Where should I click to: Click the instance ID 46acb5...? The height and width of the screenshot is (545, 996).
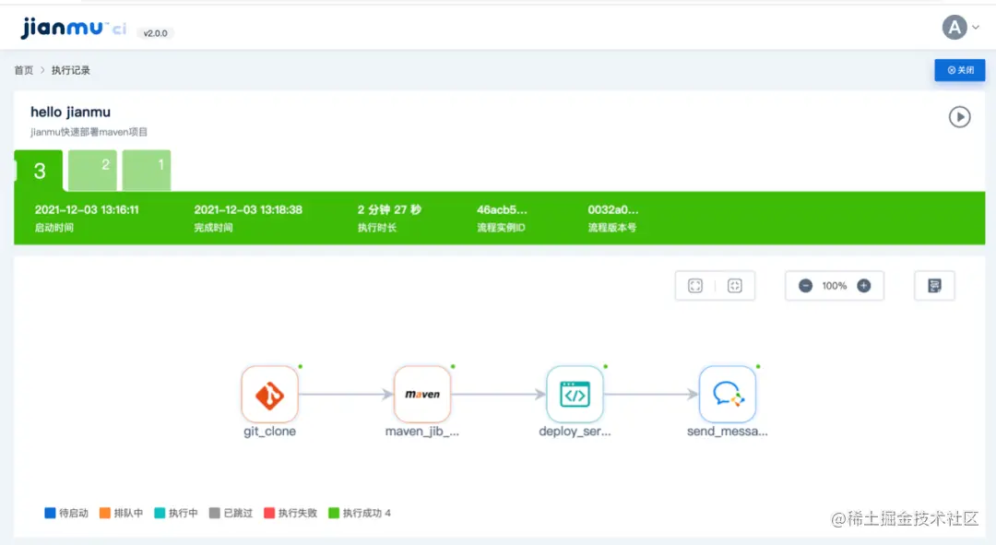coord(502,209)
